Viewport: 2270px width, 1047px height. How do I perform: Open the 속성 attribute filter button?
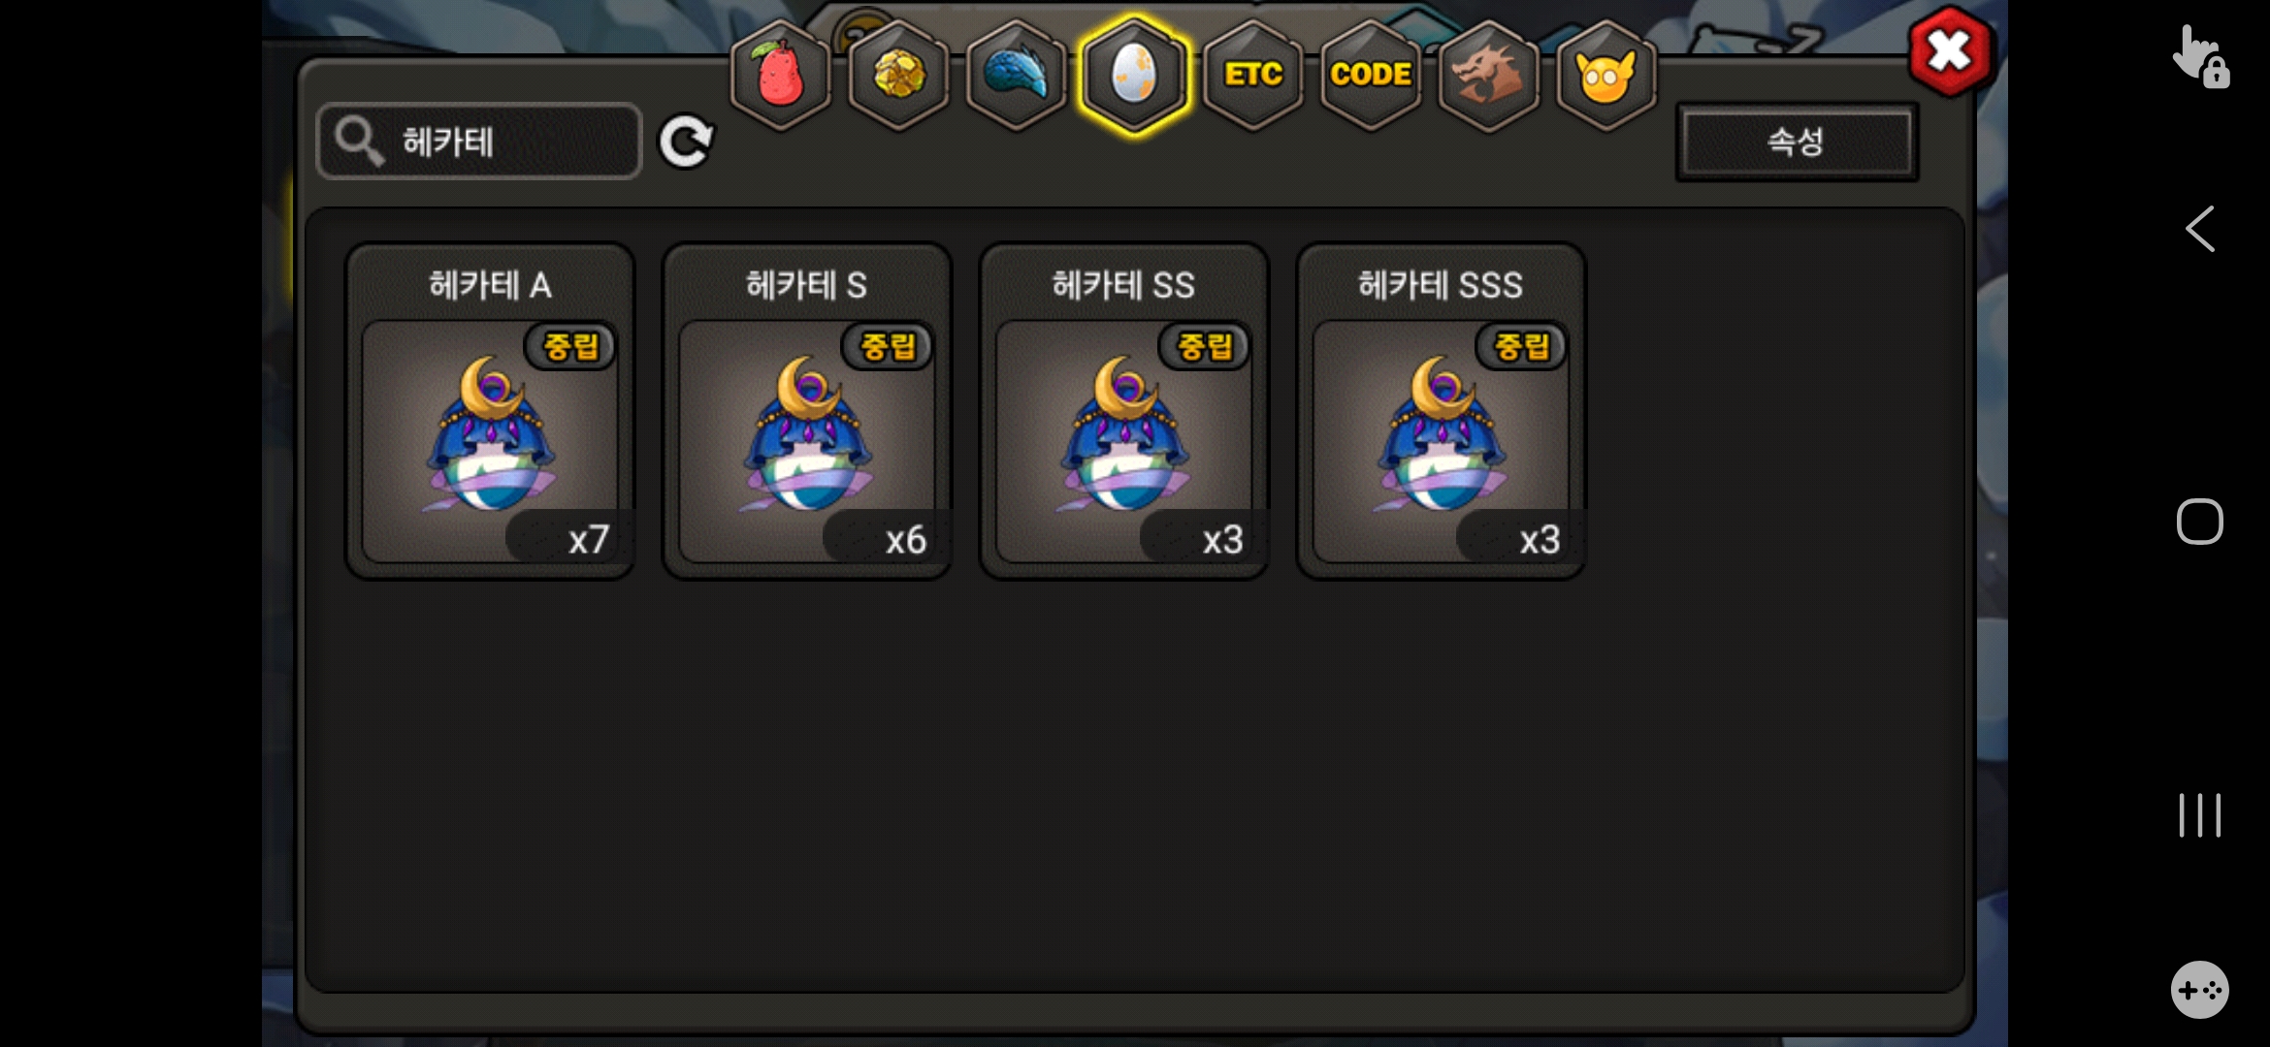1797,142
